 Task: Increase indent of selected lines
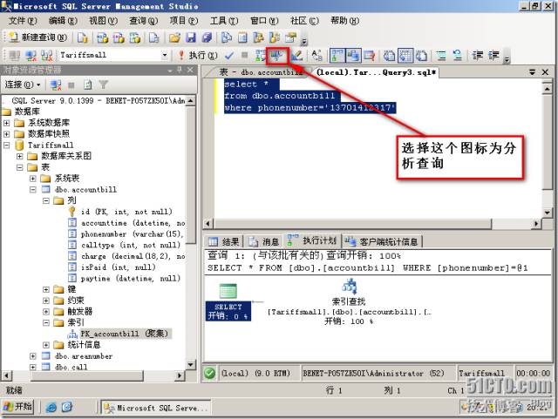pos(493,56)
